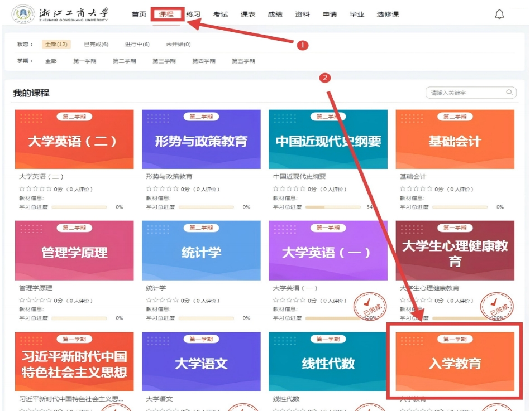The image size is (530, 411).
Task: Click the 中国近现代史纲要 title text below card
Action: [x=299, y=176]
